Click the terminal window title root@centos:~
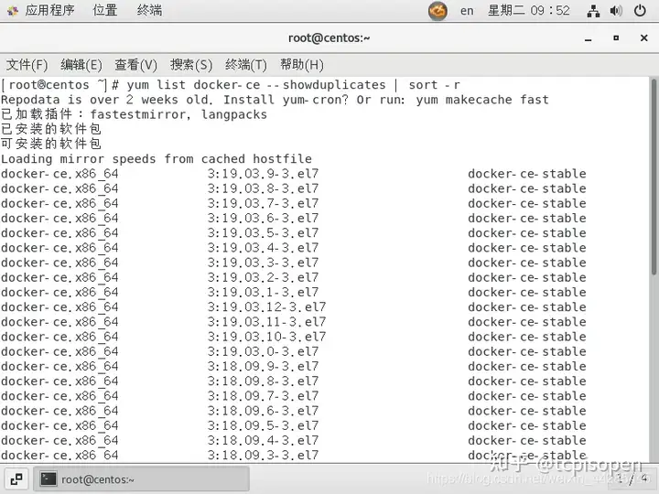 (x=329, y=38)
